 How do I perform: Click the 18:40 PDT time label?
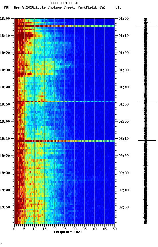tap(5, 87)
